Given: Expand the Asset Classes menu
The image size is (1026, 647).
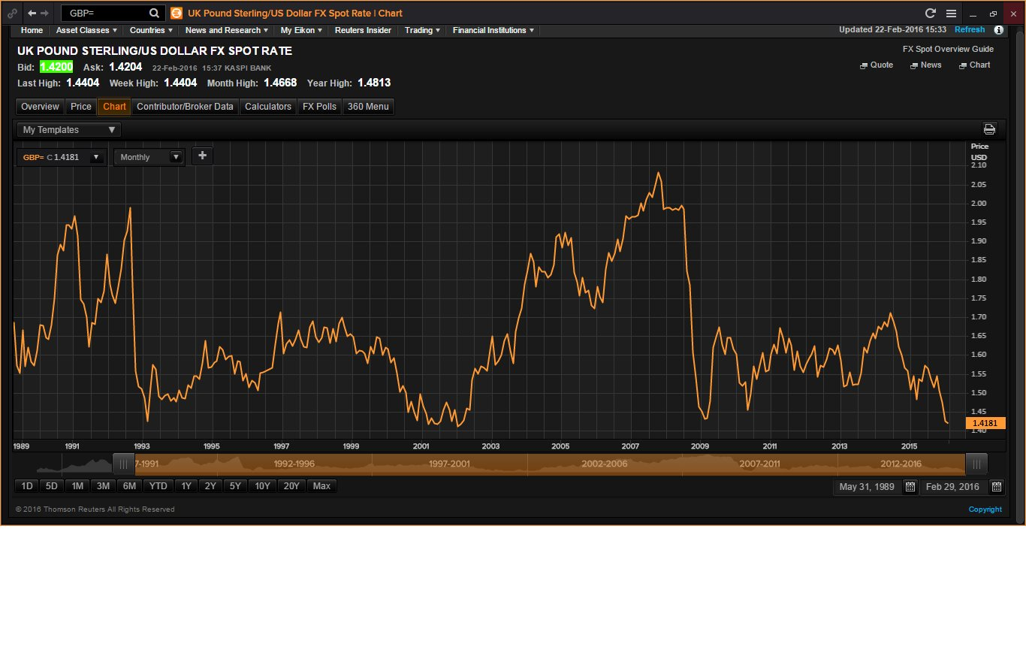Looking at the screenshot, I should point(86,30).
